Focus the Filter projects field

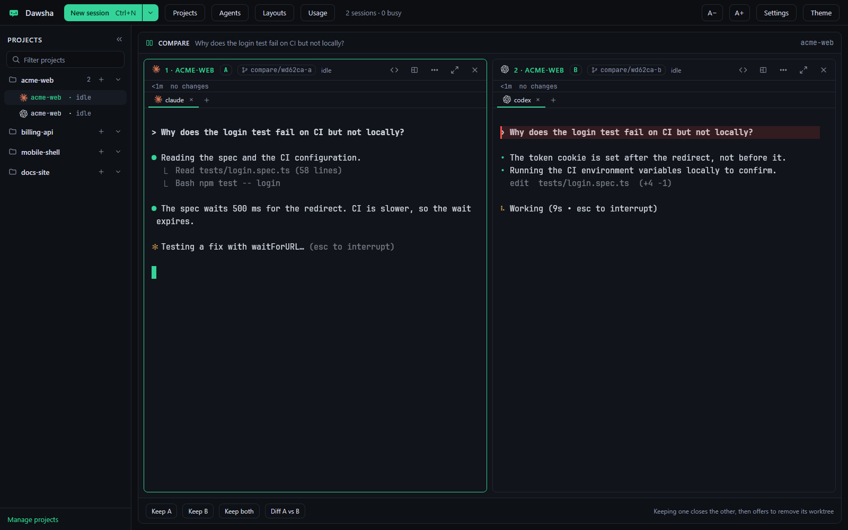65,60
